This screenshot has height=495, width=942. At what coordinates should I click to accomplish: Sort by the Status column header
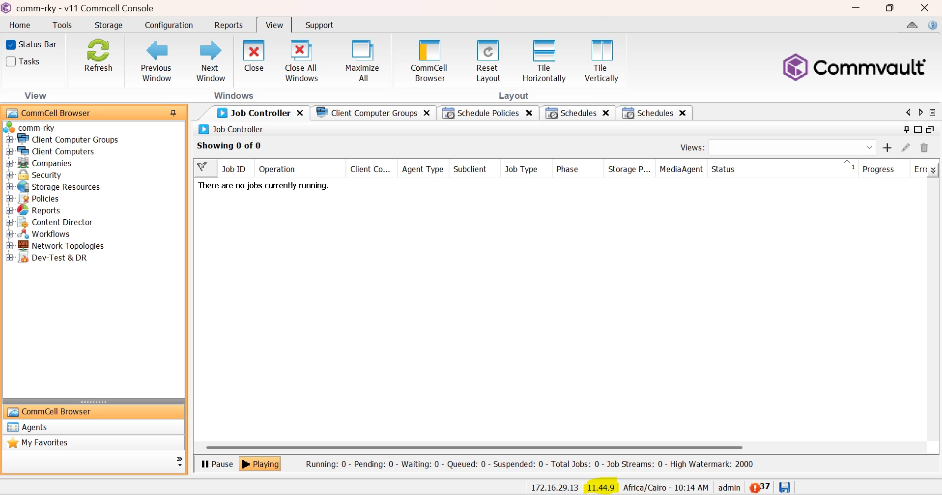pos(782,169)
